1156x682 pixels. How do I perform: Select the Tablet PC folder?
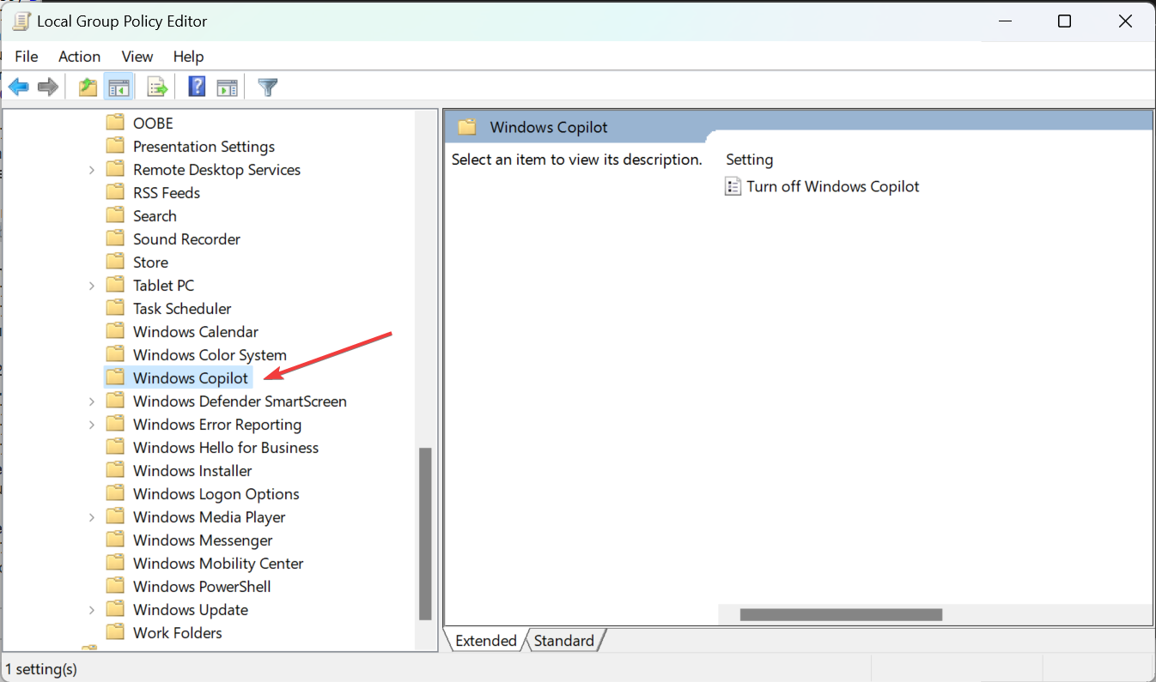(x=164, y=285)
